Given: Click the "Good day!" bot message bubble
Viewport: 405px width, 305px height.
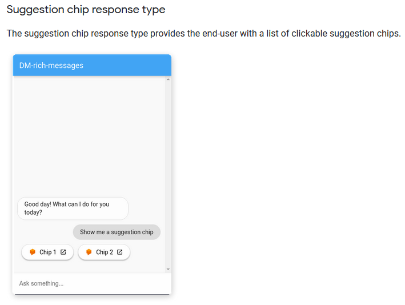Looking at the screenshot, I should click(x=73, y=208).
